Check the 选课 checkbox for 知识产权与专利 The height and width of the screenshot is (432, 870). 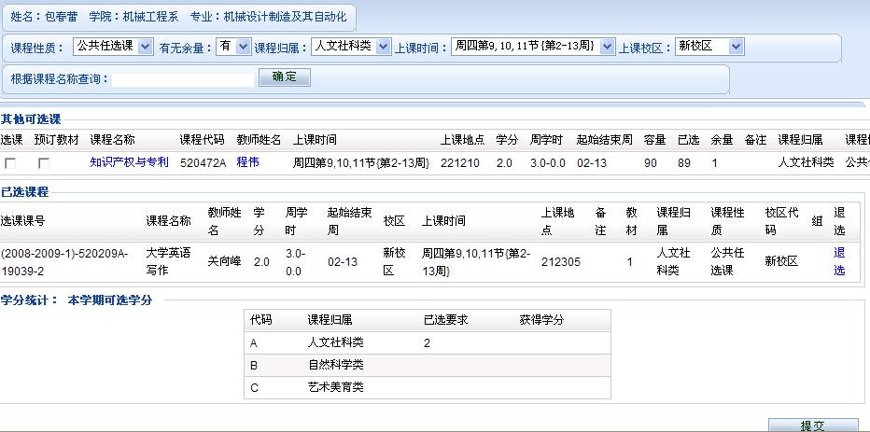click(10, 163)
